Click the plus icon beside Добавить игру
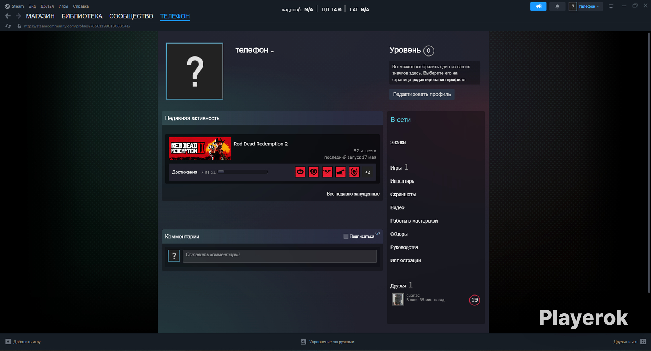Viewport: 651px width, 351px height. pos(8,342)
